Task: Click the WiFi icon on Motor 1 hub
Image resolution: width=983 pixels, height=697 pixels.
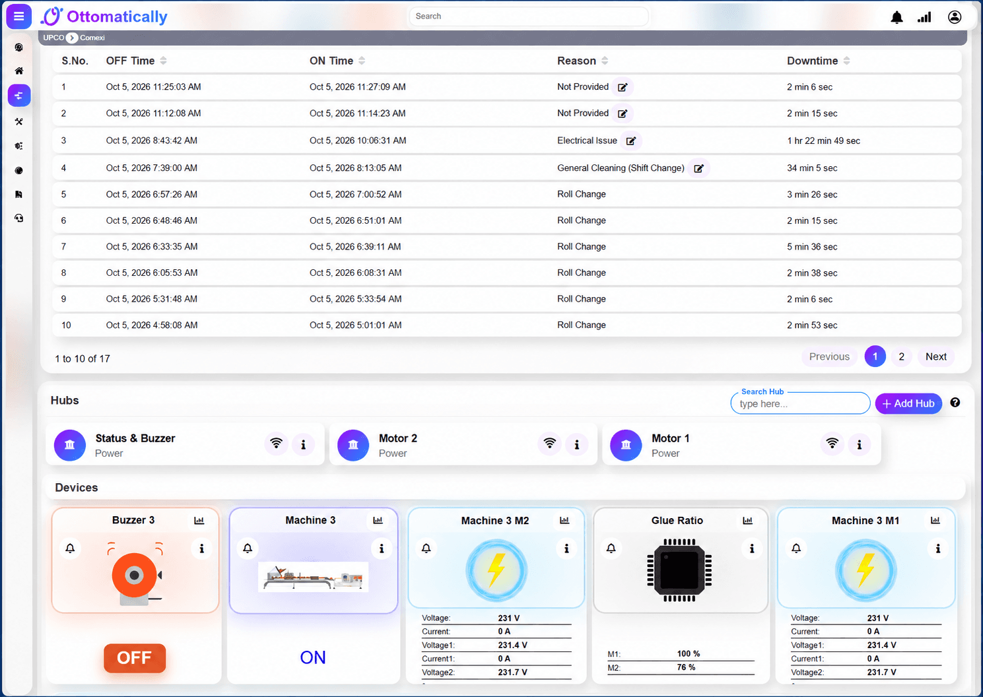Action: tap(832, 444)
